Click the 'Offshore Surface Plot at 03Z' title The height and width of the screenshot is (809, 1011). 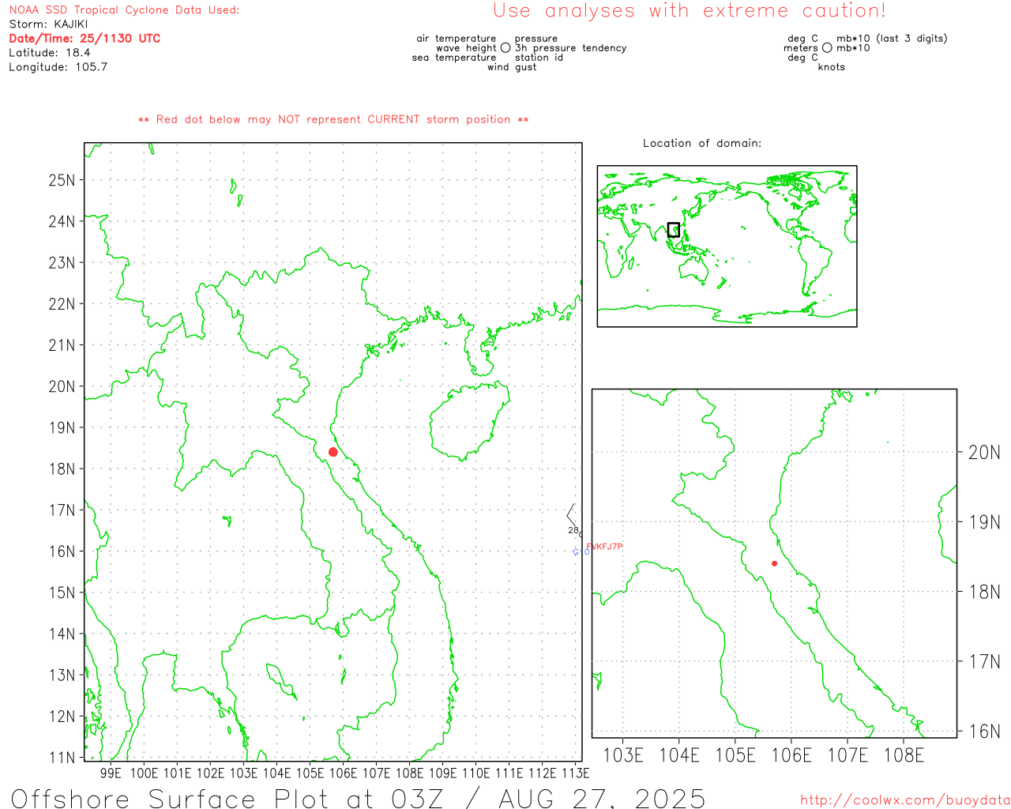[358, 799]
